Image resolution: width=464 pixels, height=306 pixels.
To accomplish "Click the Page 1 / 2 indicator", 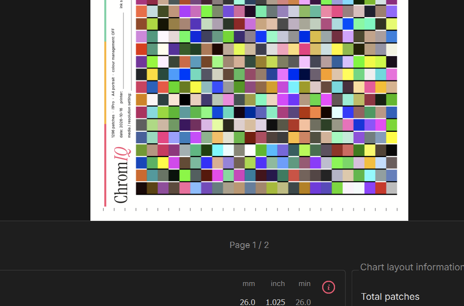I will 249,245.
